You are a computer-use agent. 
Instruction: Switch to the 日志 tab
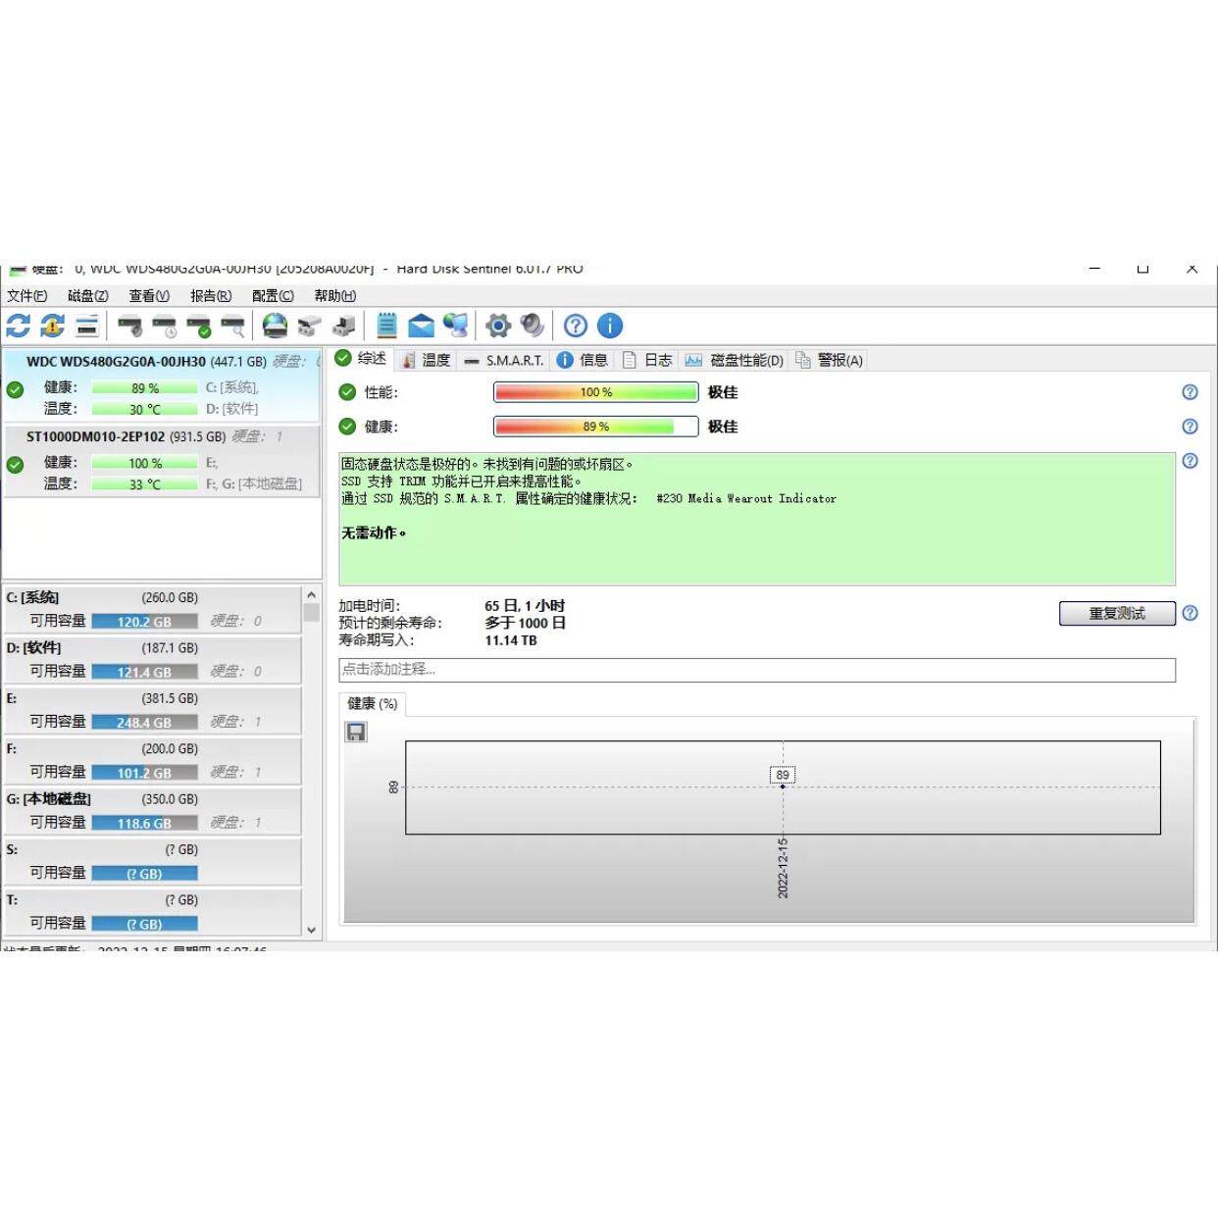coord(647,360)
